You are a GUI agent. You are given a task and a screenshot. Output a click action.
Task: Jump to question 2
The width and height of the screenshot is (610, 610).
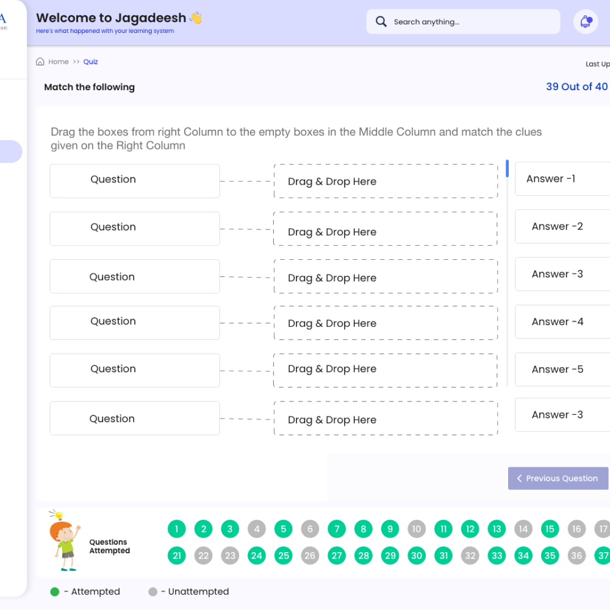pos(204,529)
